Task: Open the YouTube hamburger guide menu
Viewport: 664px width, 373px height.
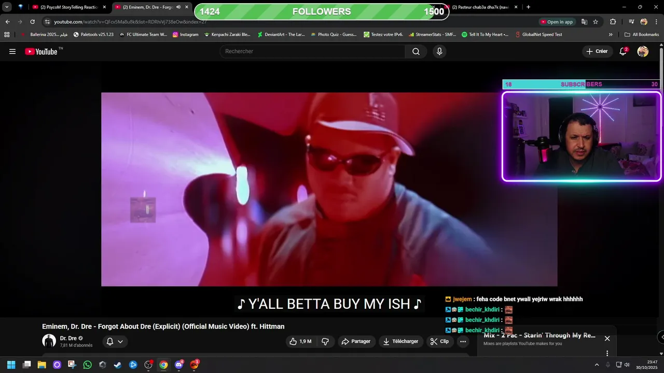Action: (x=12, y=51)
